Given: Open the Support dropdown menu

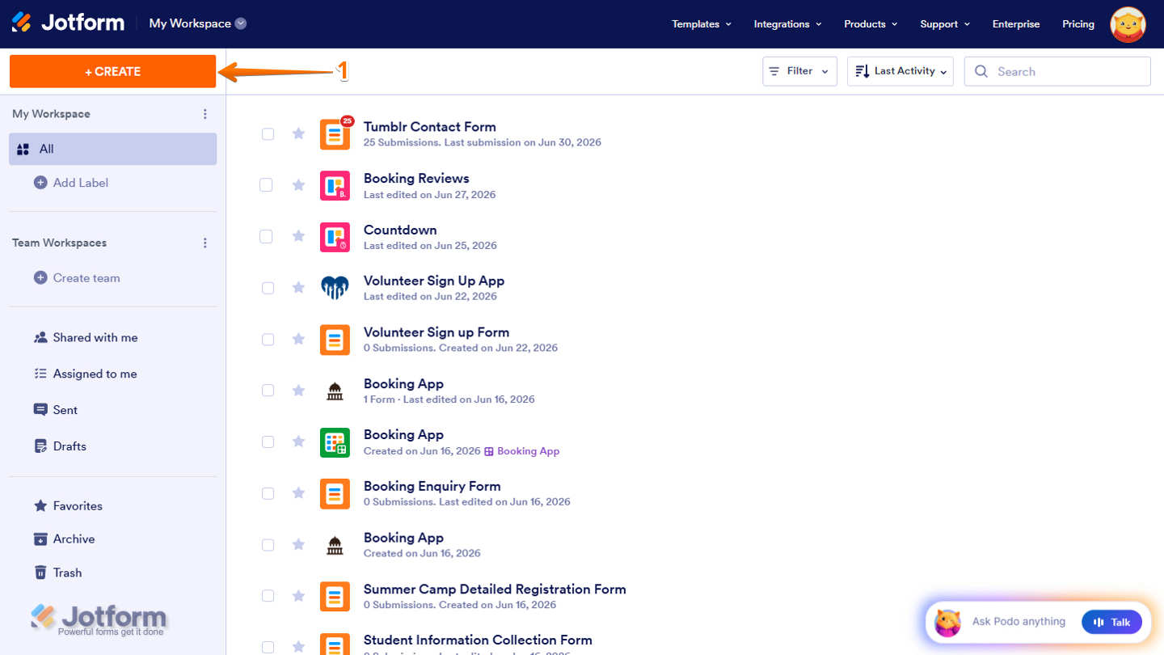Looking at the screenshot, I should [945, 24].
